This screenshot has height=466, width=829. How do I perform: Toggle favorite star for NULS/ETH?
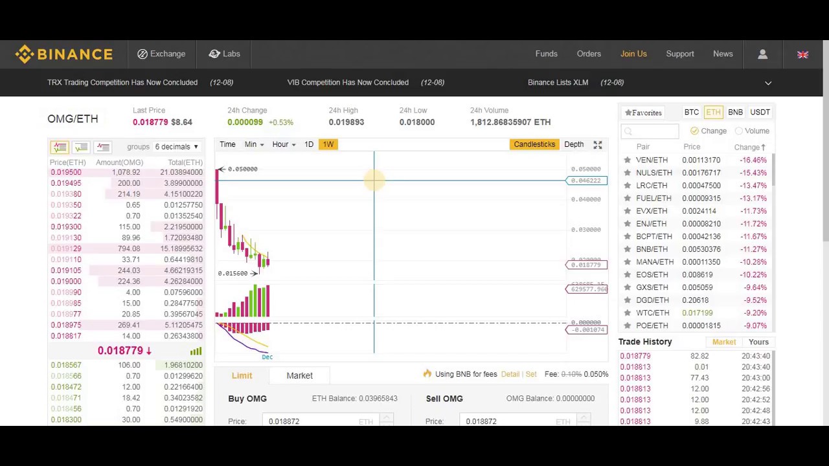[627, 173]
